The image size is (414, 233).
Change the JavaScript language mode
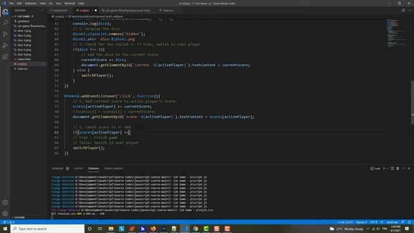point(392,222)
